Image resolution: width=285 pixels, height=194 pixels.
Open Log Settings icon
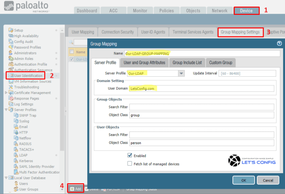pos(11,104)
